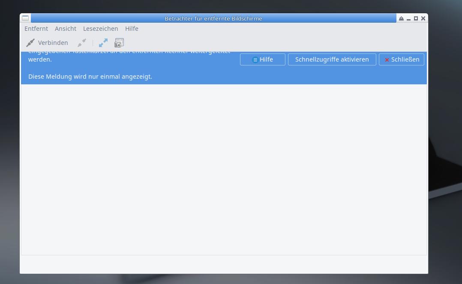Open the window menu icon in title bar
This screenshot has width=462, height=284.
click(x=25, y=18)
